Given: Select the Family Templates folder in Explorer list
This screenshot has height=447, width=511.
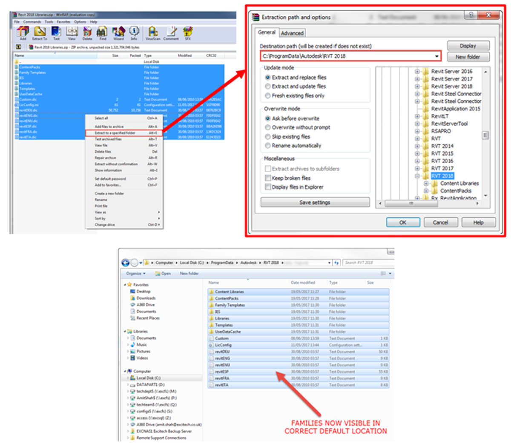Looking at the screenshot, I should [x=298, y=305].
